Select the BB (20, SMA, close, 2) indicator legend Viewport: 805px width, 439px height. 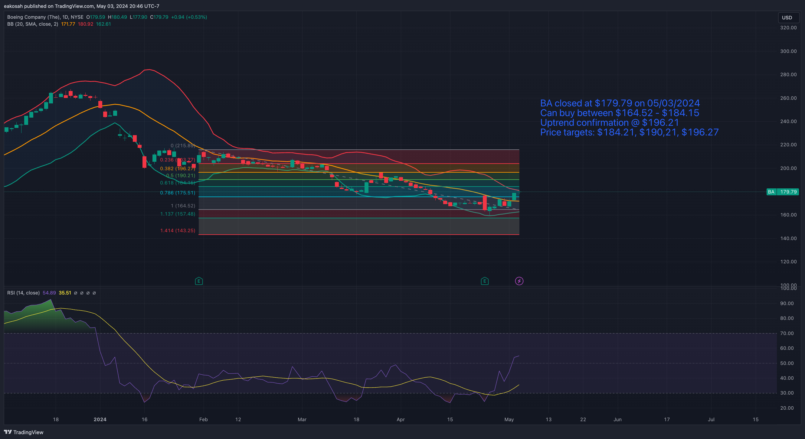[x=32, y=24]
